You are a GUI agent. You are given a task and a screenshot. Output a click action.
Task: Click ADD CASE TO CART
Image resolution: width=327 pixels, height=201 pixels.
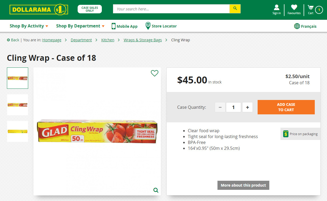point(286,107)
